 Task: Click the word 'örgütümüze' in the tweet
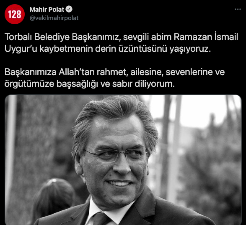pos(29,84)
